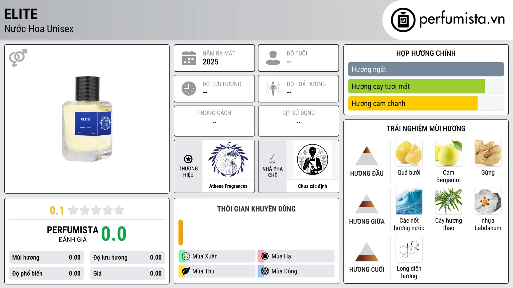
Task: Click the five-star rating row
Action: point(96,210)
